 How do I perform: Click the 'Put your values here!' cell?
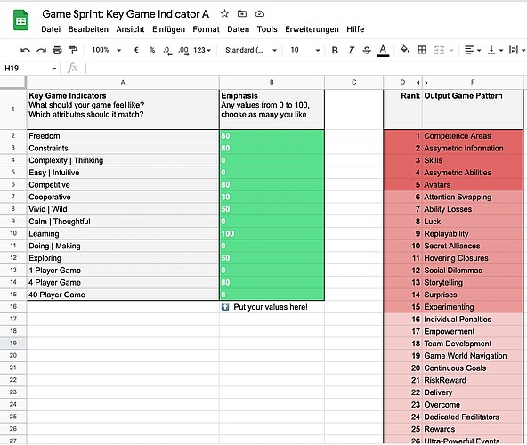tap(272, 307)
